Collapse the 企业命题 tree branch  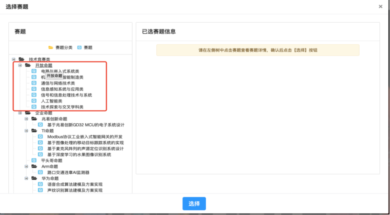coord(20,113)
